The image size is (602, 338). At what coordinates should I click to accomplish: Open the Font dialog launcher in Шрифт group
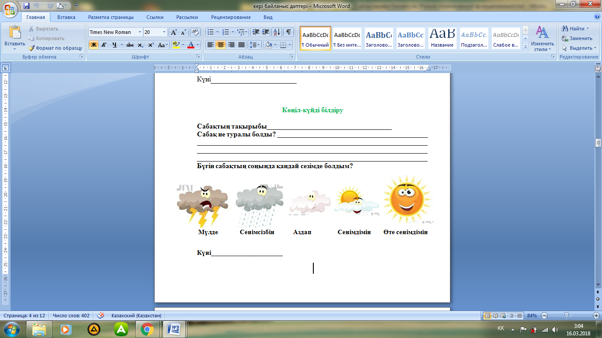coord(198,57)
